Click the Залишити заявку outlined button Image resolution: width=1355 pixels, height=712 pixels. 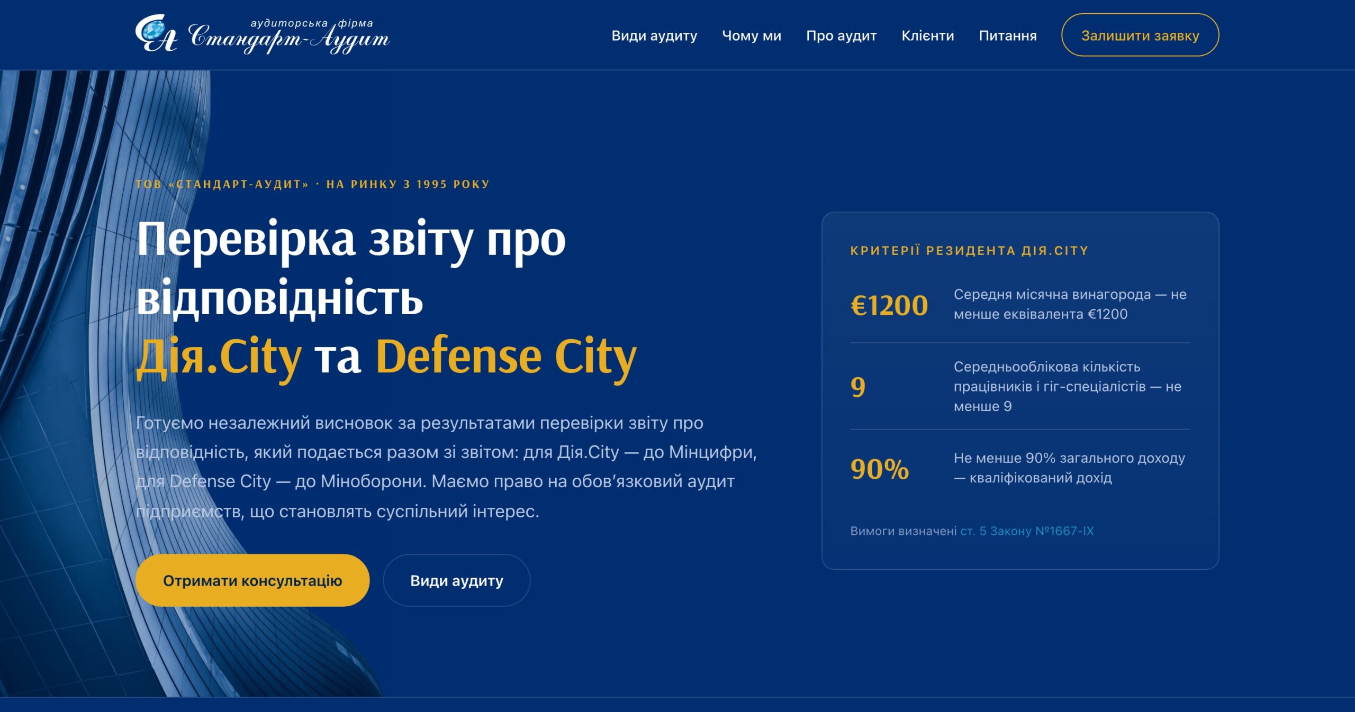(1140, 35)
